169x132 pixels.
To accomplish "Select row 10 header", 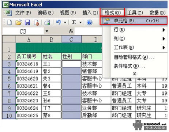I will pos(9,116).
